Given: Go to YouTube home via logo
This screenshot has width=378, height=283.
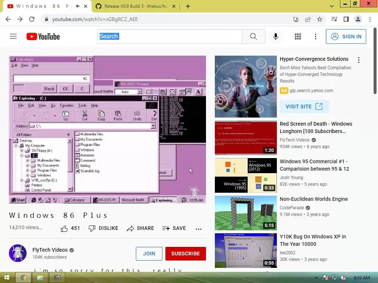Looking at the screenshot, I should point(43,36).
